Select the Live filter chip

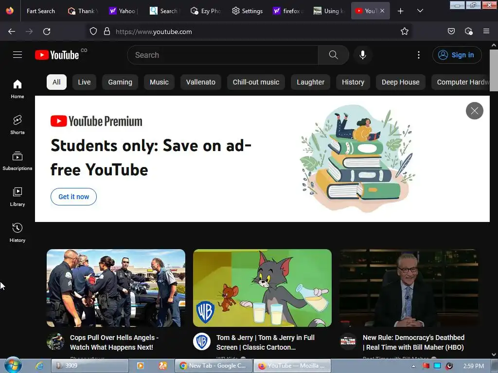(x=84, y=82)
